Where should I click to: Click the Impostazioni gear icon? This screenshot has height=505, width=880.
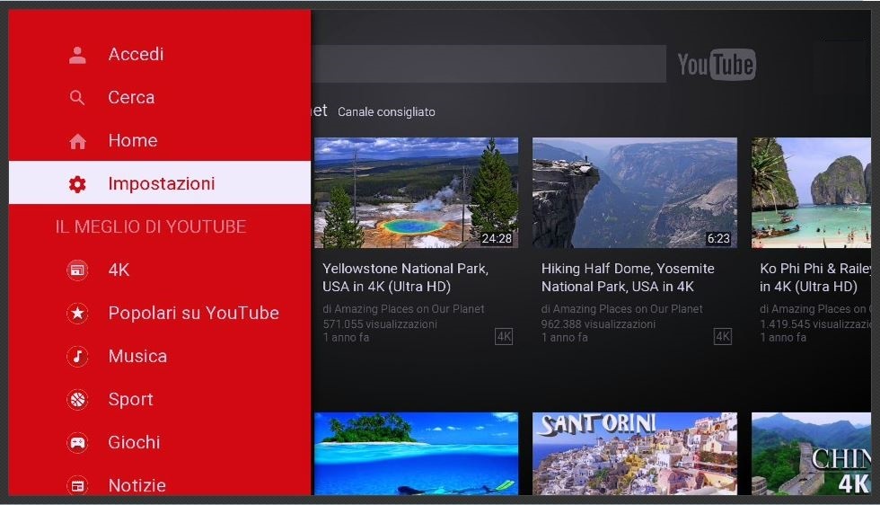point(77,183)
